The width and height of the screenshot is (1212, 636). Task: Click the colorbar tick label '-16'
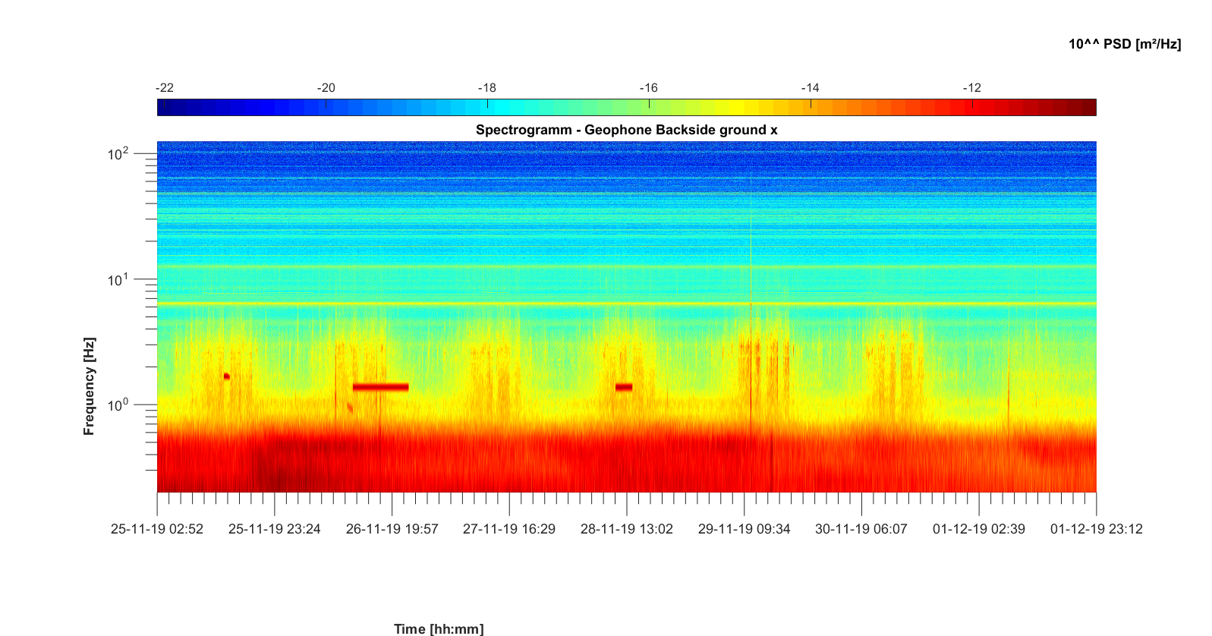pyautogui.click(x=649, y=88)
